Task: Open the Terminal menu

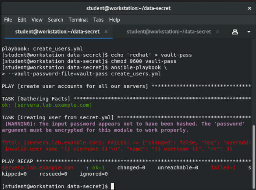Action: click(78, 20)
